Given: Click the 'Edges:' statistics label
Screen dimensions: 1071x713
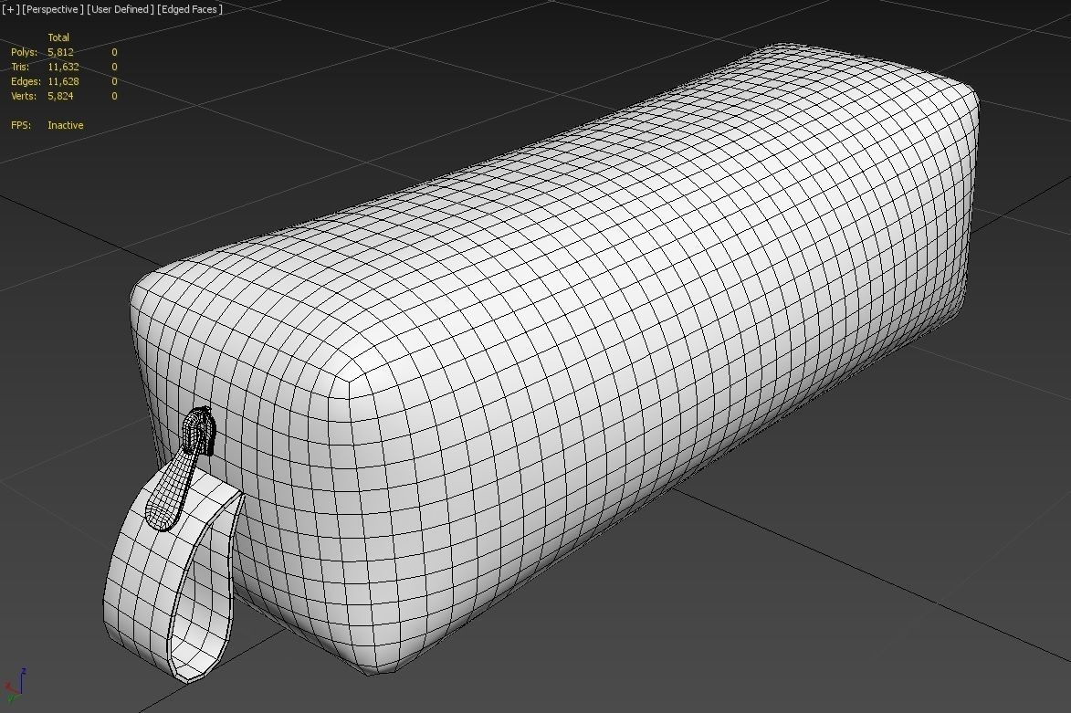Looking at the screenshot, I should pos(26,81).
